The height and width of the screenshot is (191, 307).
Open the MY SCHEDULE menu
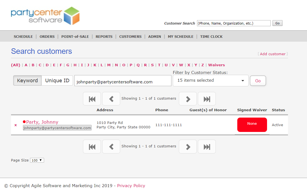tap(181, 36)
